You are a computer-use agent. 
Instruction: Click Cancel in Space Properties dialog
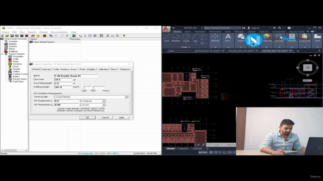click(x=105, y=117)
